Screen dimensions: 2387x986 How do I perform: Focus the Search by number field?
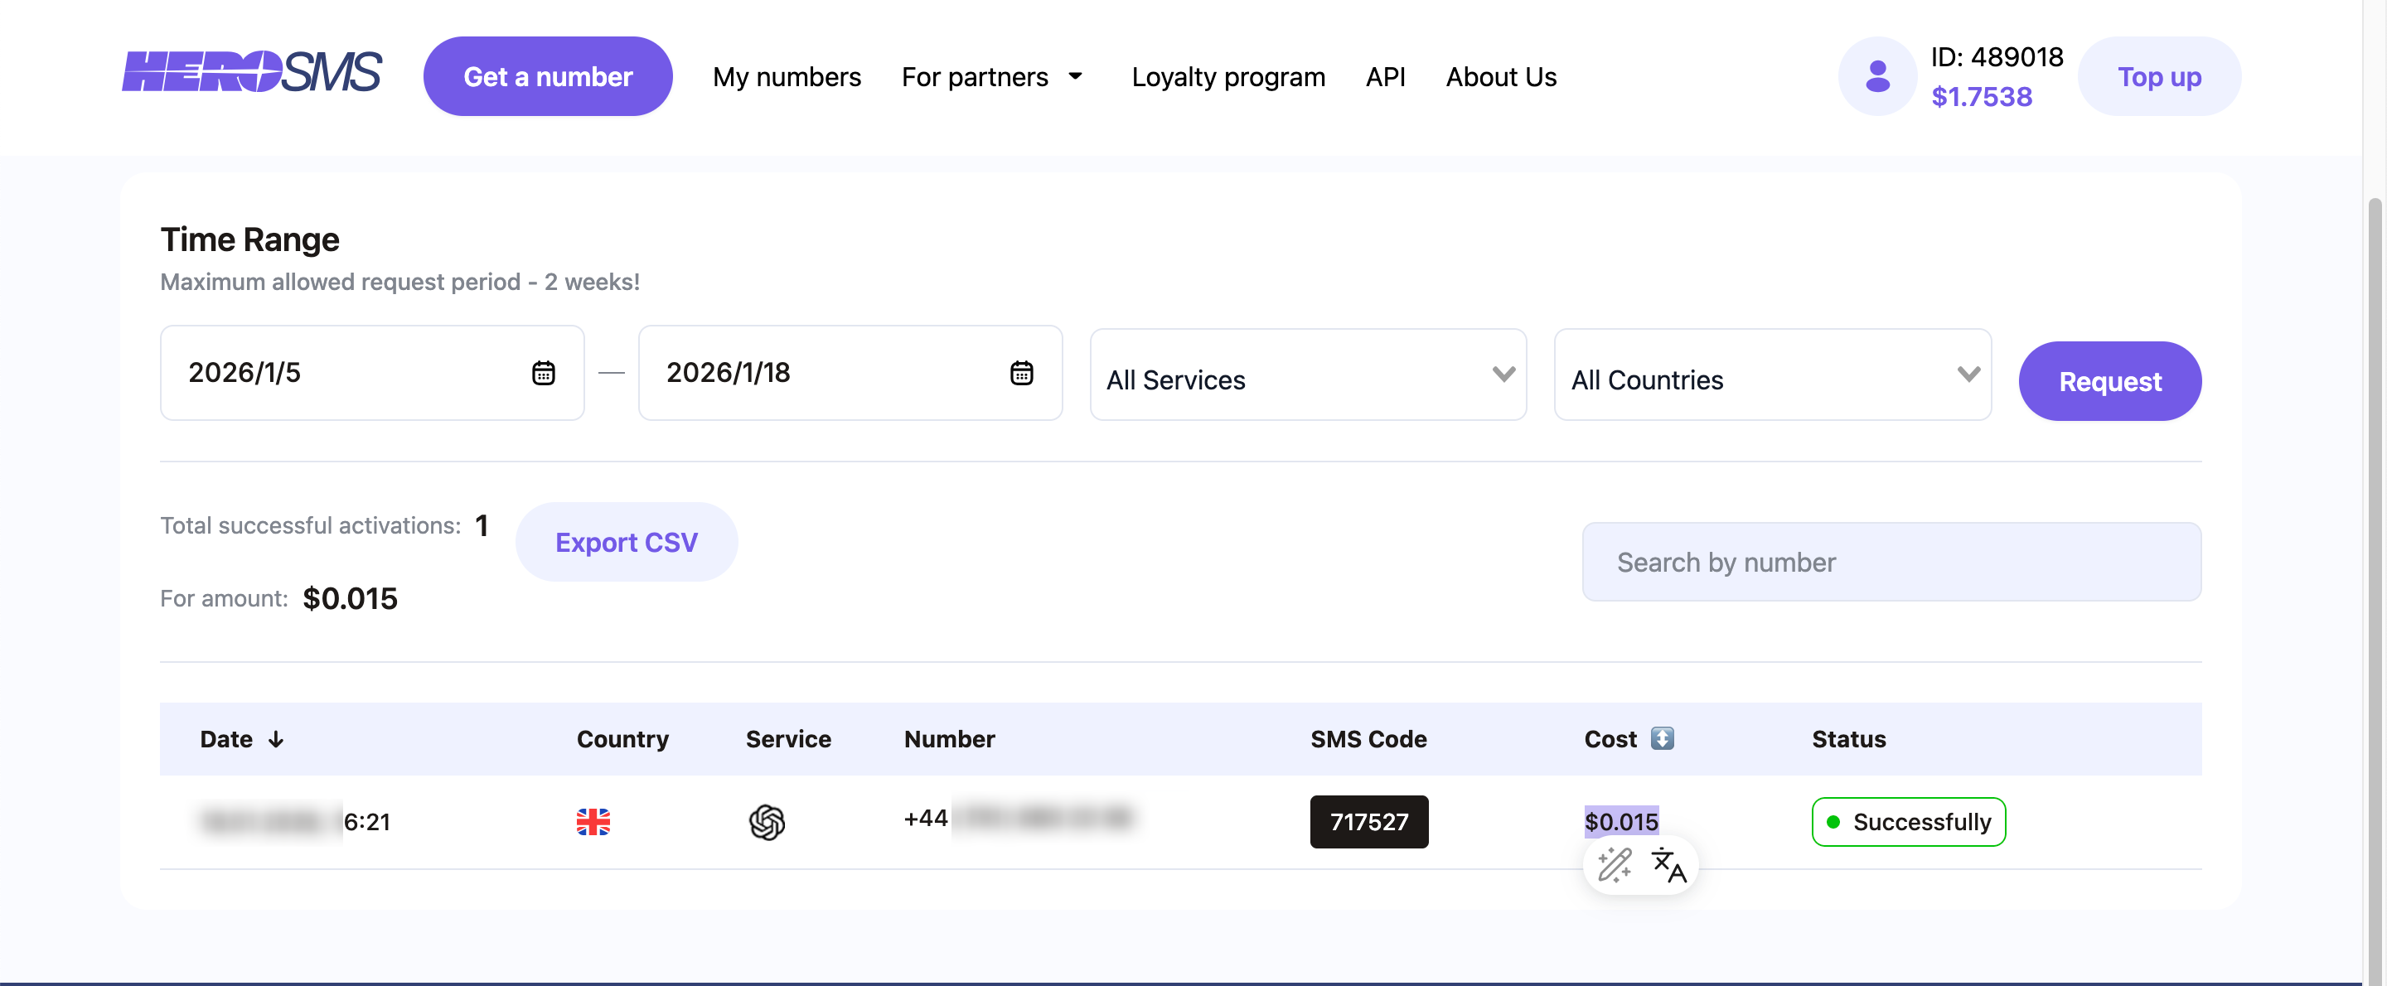coord(1891,563)
